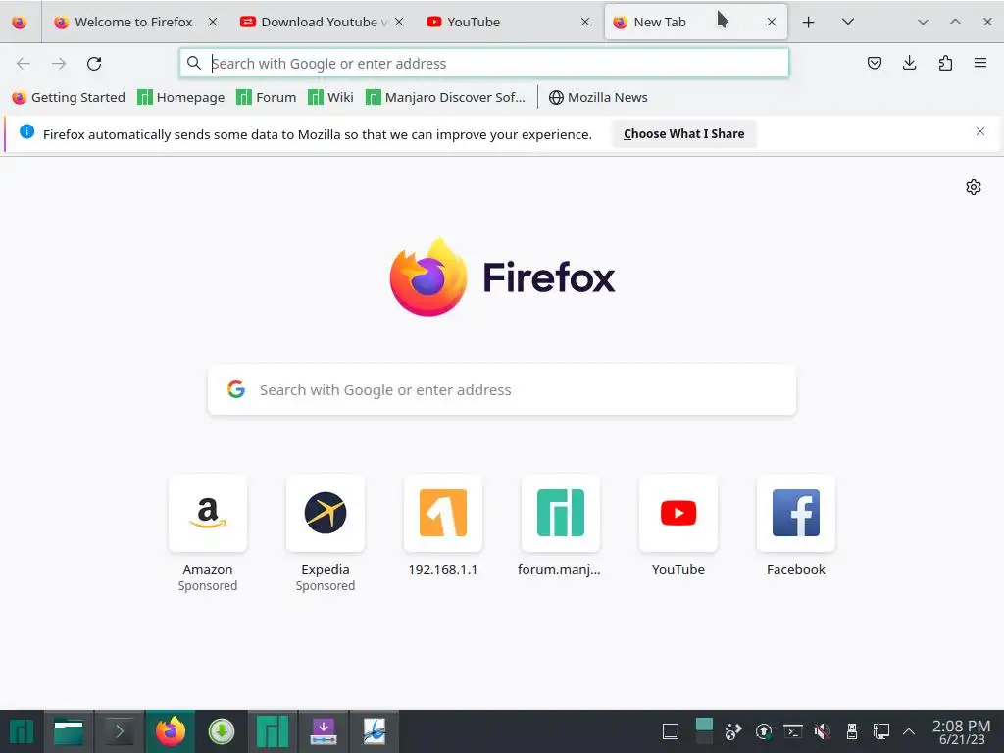The image size is (1004, 753).
Task: Open the removable devices tray icon
Action: click(852, 731)
